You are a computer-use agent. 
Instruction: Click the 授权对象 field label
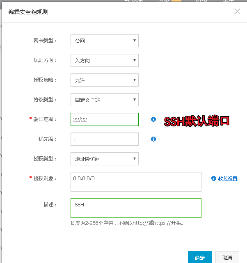[45, 178]
